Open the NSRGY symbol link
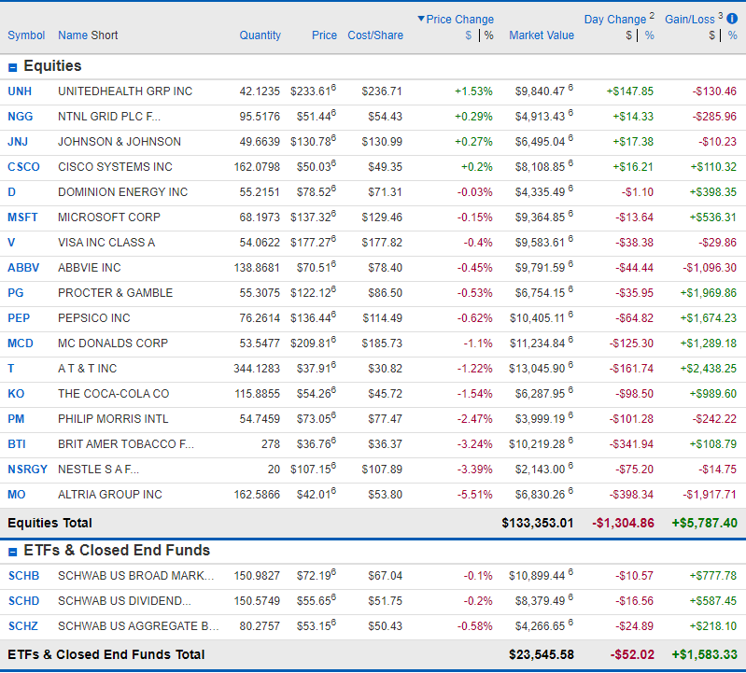The height and width of the screenshot is (673, 746). coord(28,470)
